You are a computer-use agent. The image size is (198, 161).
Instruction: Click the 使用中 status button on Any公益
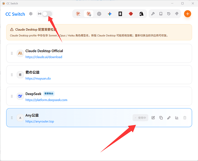(140, 118)
